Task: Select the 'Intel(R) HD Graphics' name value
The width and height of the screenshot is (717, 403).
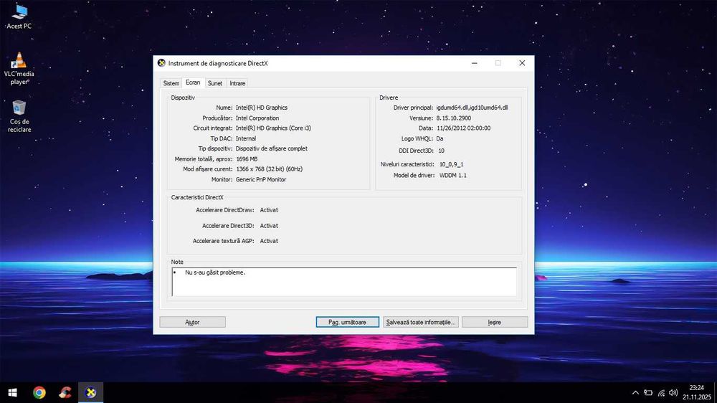Action: click(x=262, y=108)
